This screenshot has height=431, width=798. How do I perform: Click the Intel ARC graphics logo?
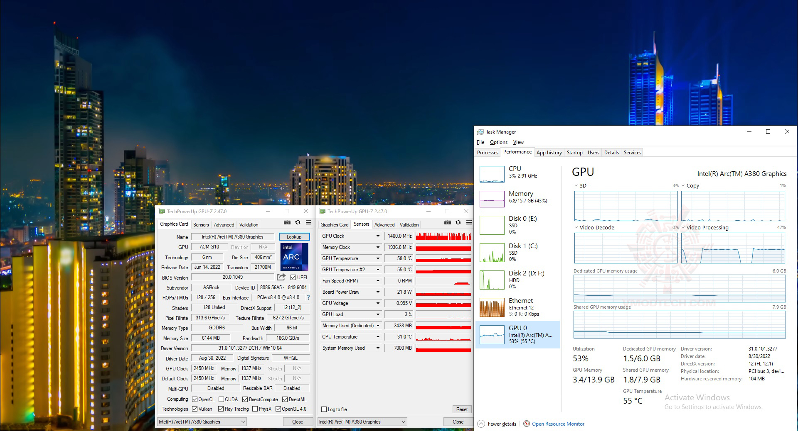pyautogui.click(x=294, y=257)
